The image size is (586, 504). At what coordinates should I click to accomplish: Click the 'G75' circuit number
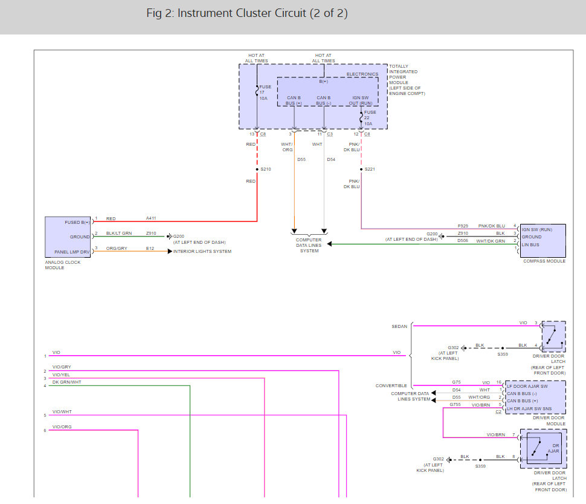tap(456, 382)
